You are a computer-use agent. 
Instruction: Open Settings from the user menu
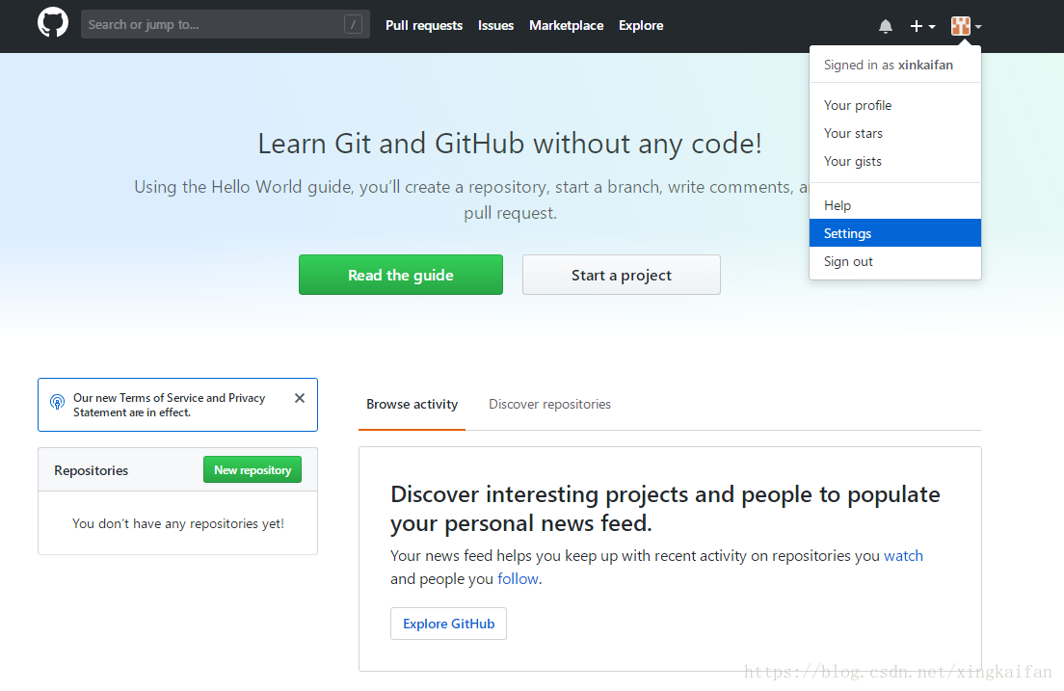coord(895,233)
